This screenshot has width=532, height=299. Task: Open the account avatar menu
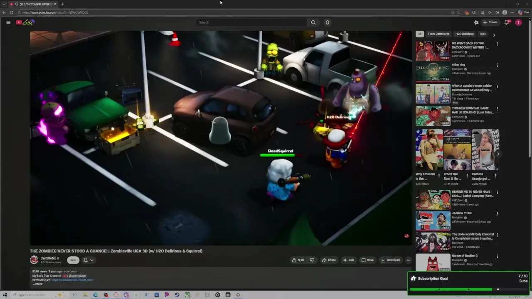point(518,22)
